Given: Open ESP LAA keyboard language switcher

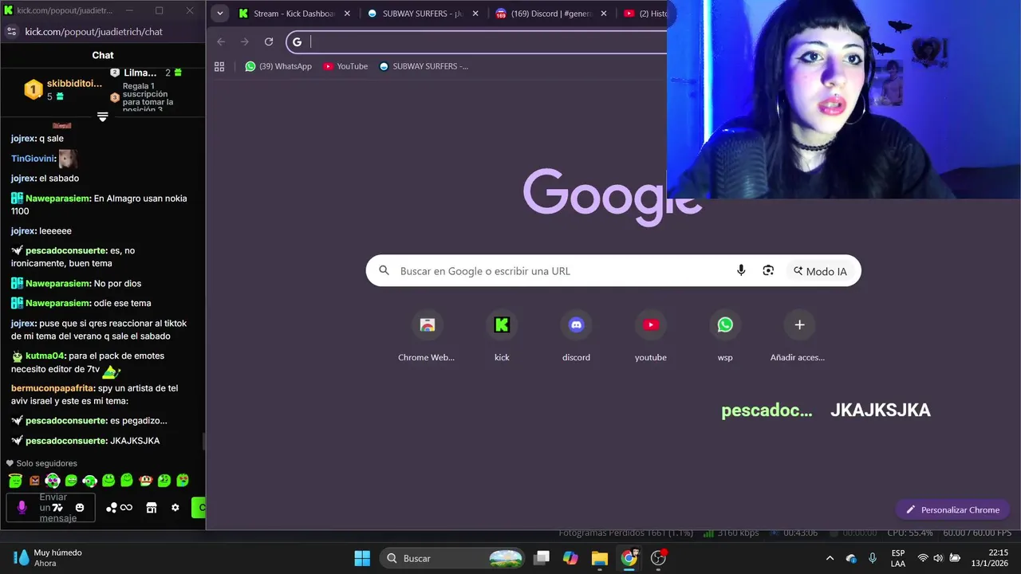Looking at the screenshot, I should [898, 558].
